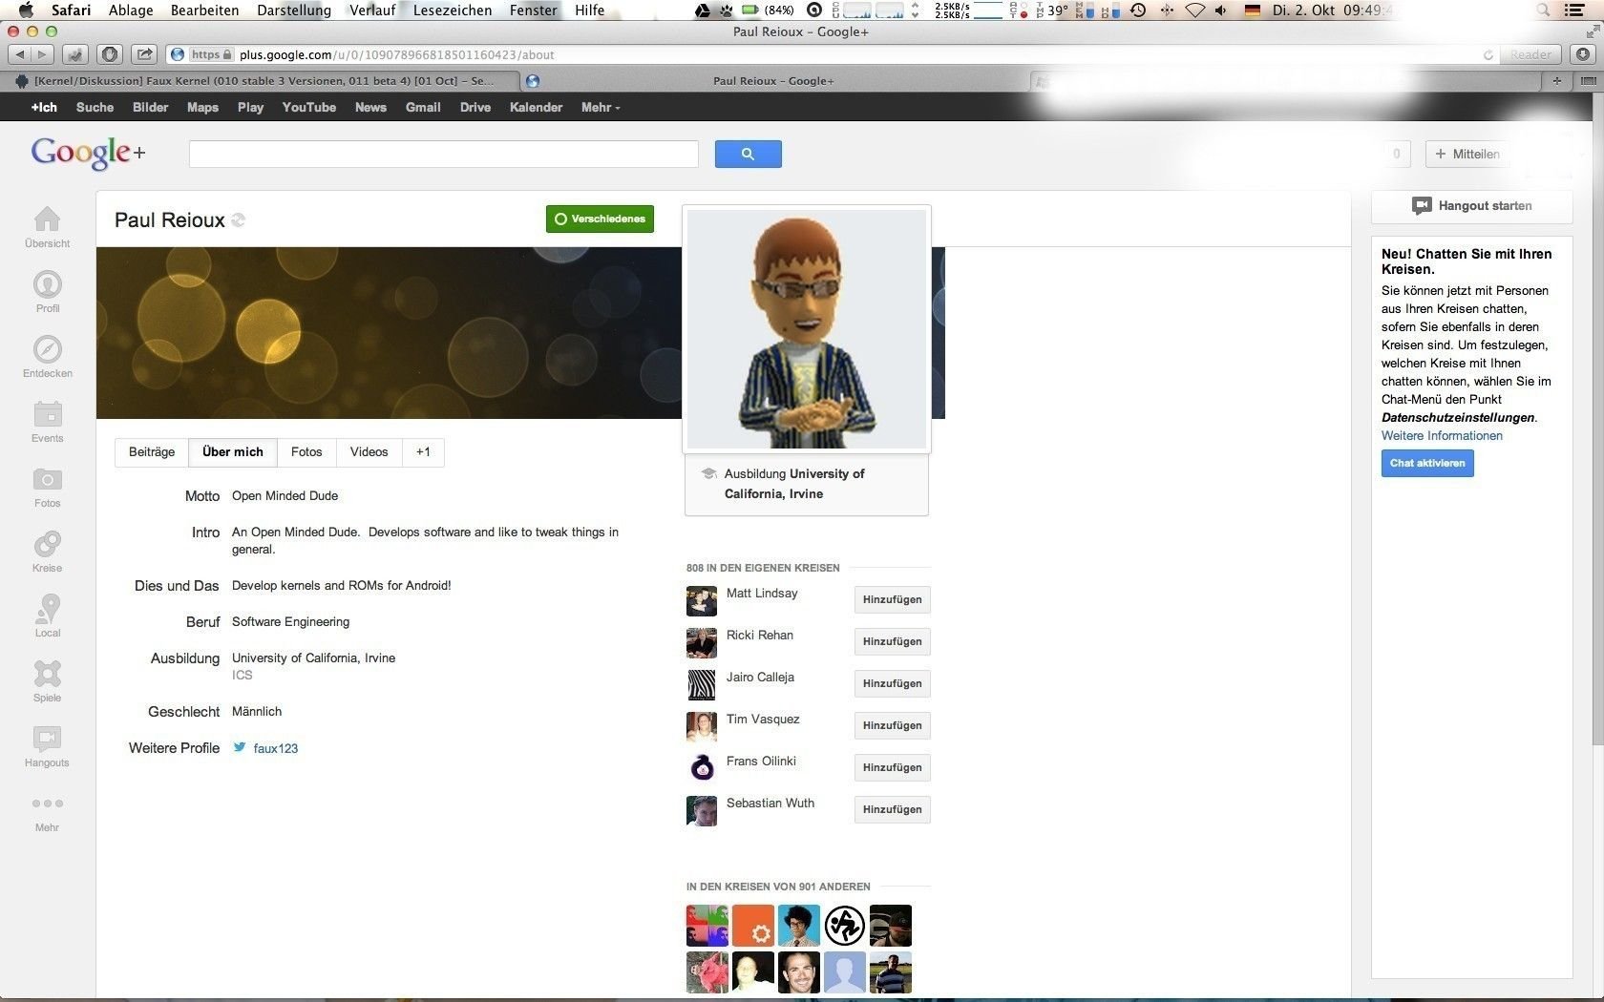
Task: Open the Übersicht home icon in sidebar
Action: (x=47, y=219)
